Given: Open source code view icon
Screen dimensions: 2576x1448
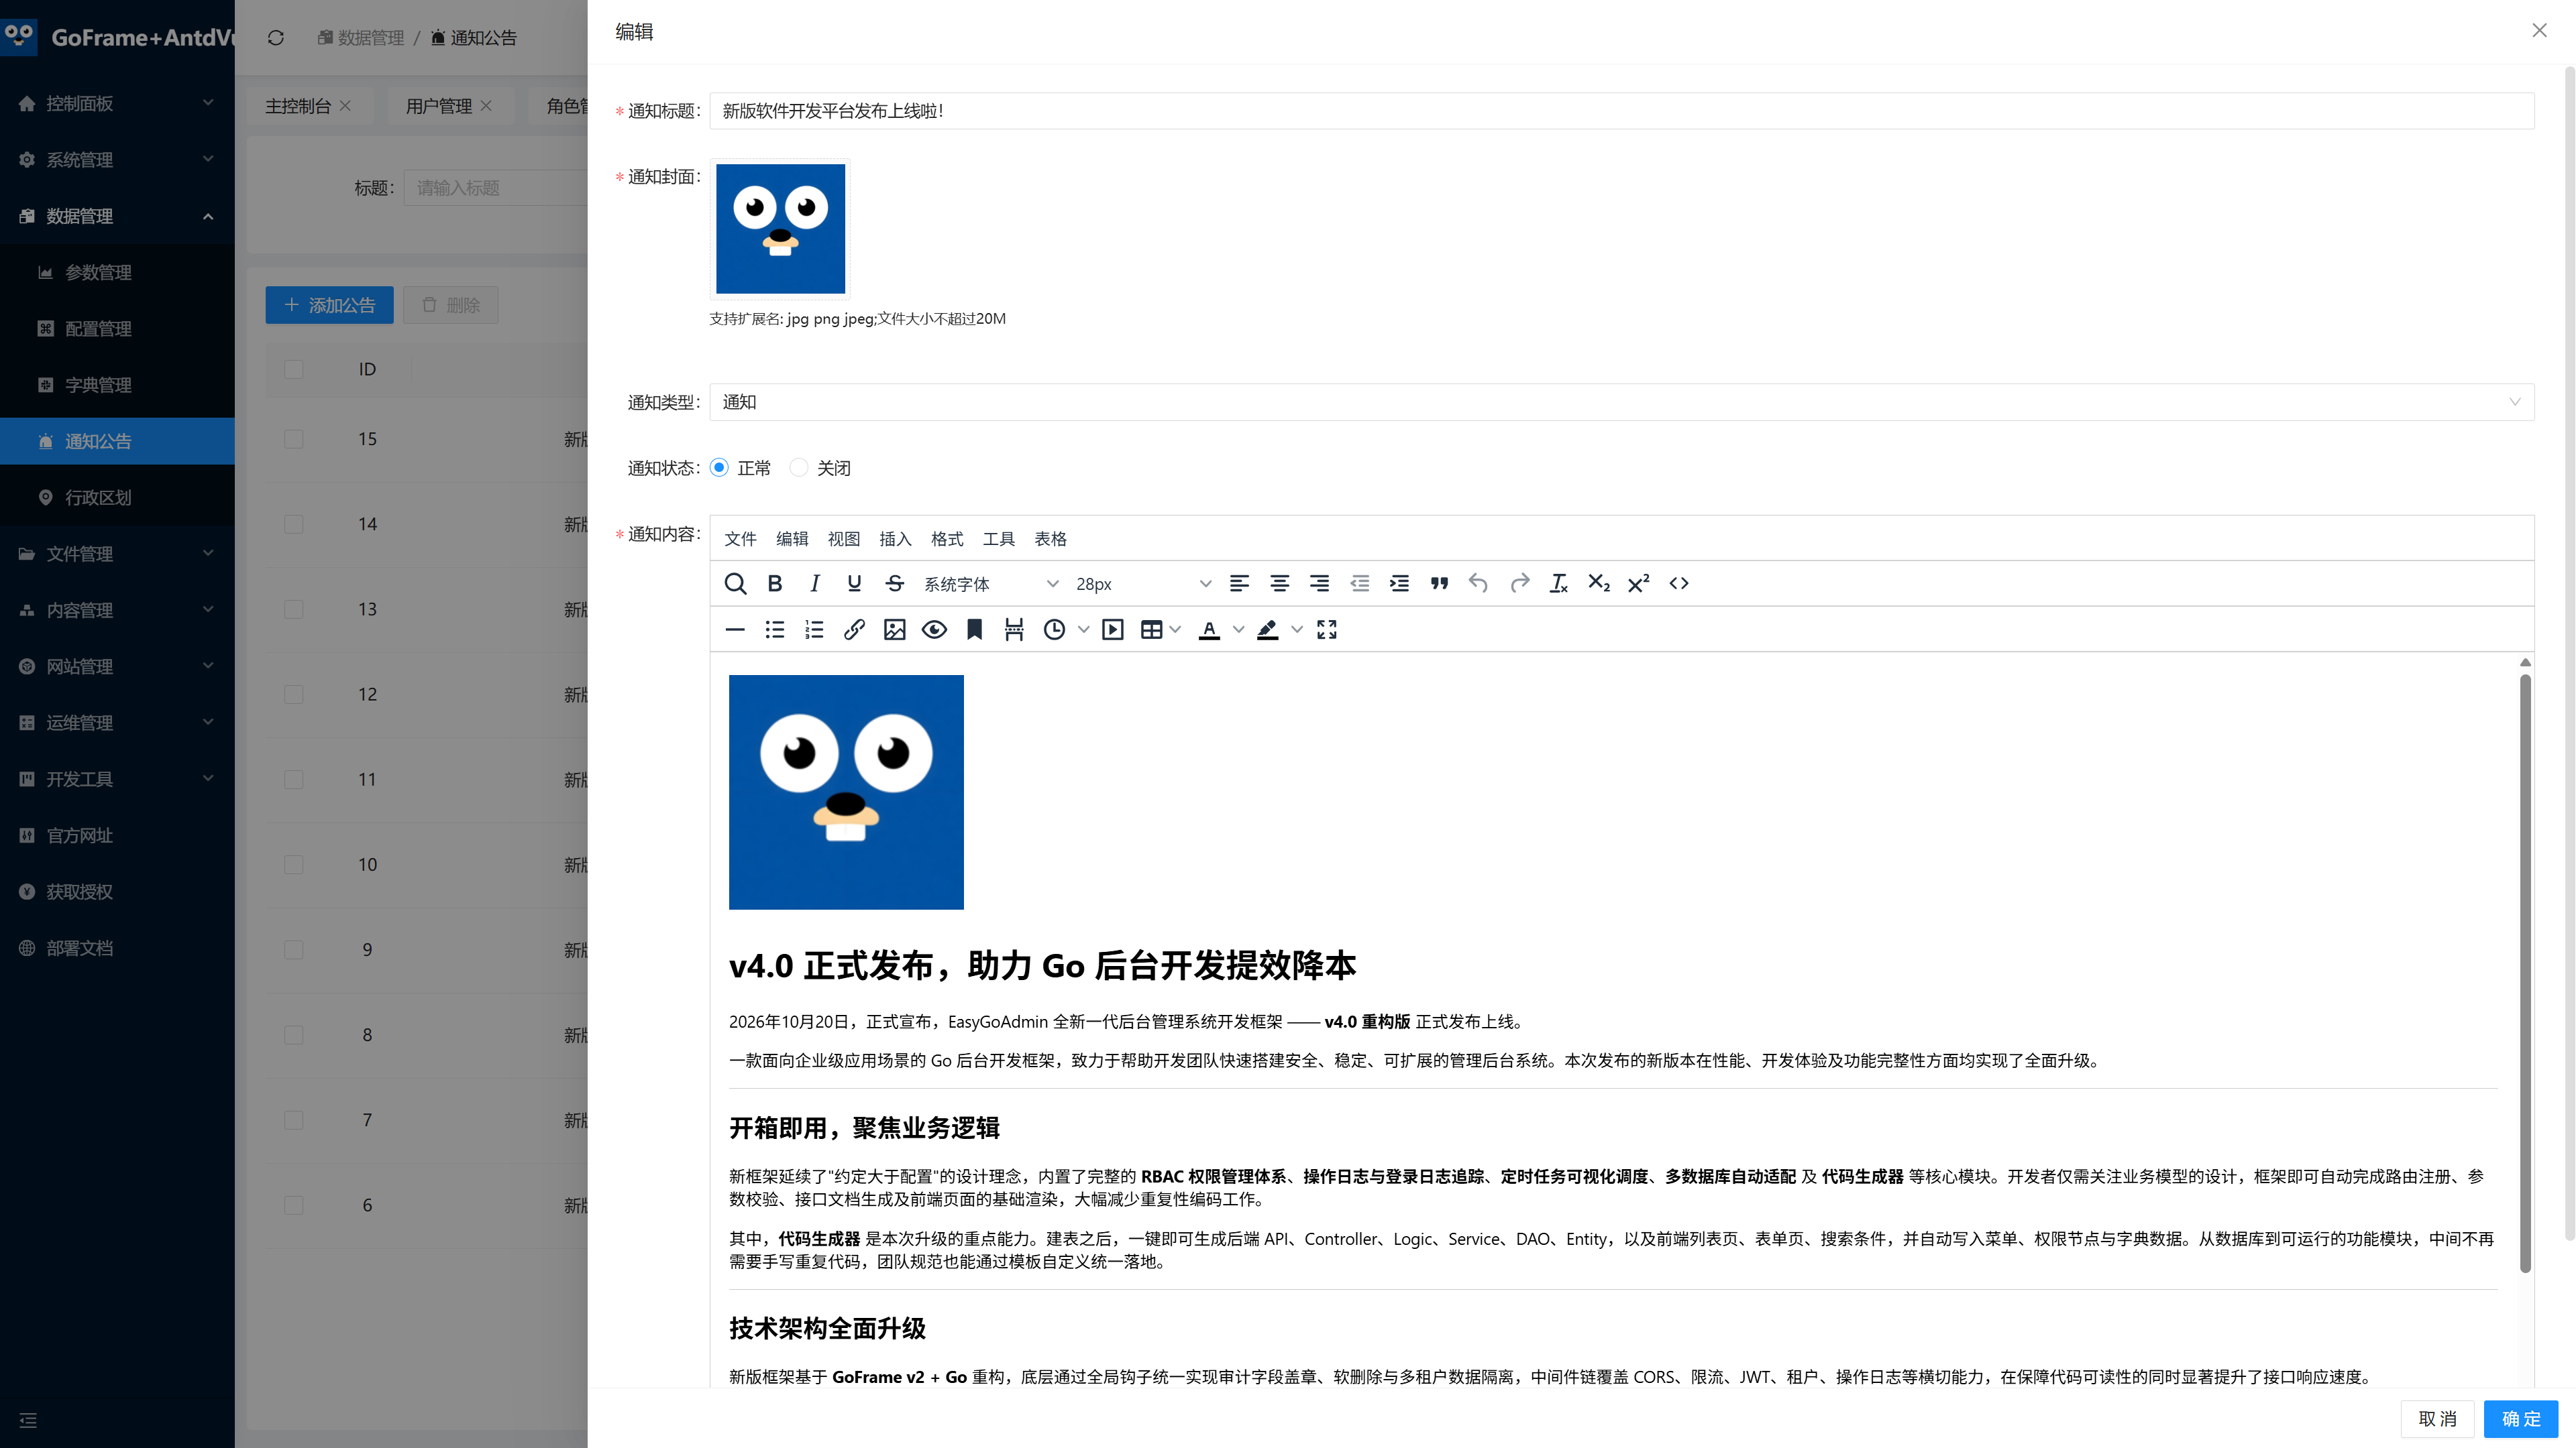Looking at the screenshot, I should pyautogui.click(x=1679, y=584).
